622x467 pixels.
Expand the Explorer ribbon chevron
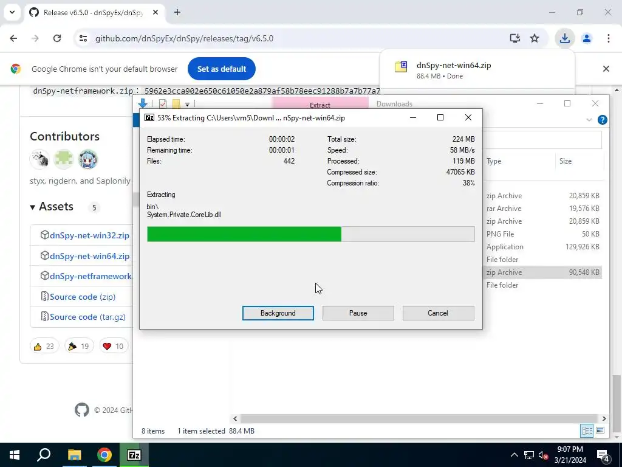(x=589, y=120)
